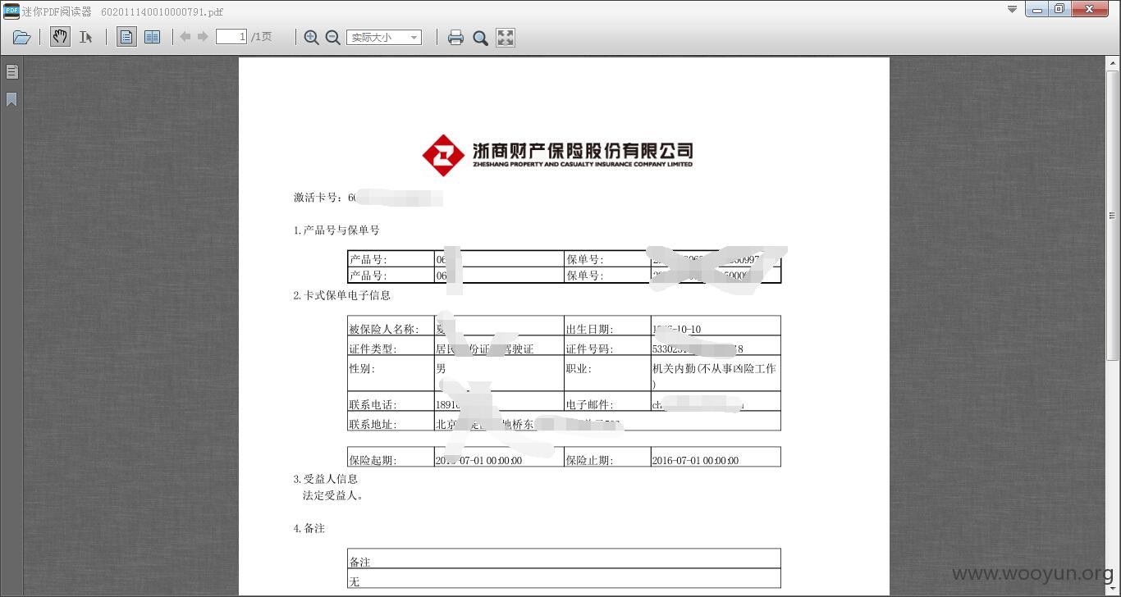Click the 职业 label cell
The height and width of the screenshot is (597, 1121).
pos(607,373)
